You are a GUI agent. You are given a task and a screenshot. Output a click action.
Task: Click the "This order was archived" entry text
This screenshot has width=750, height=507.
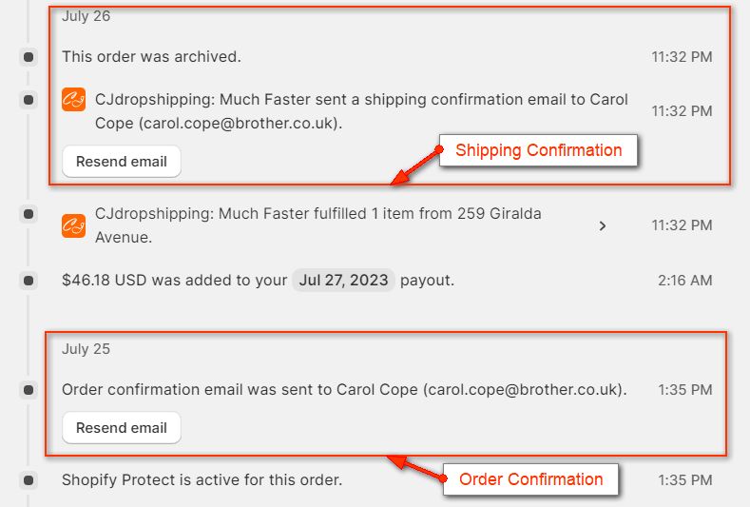pos(151,57)
